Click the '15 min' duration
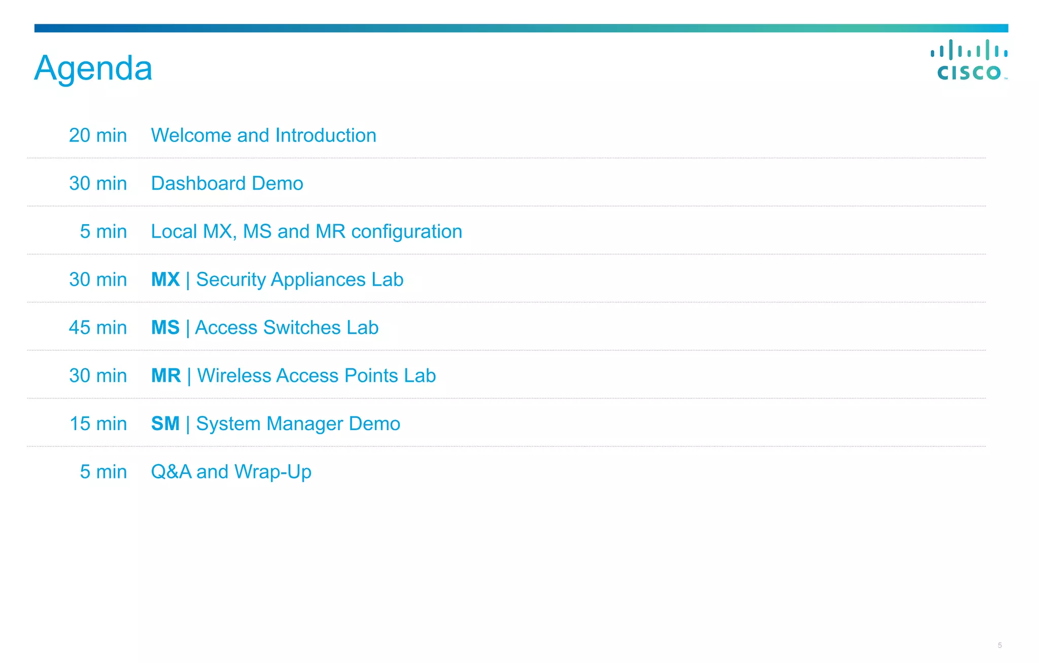Viewport: 1039px width, 663px height. (98, 424)
